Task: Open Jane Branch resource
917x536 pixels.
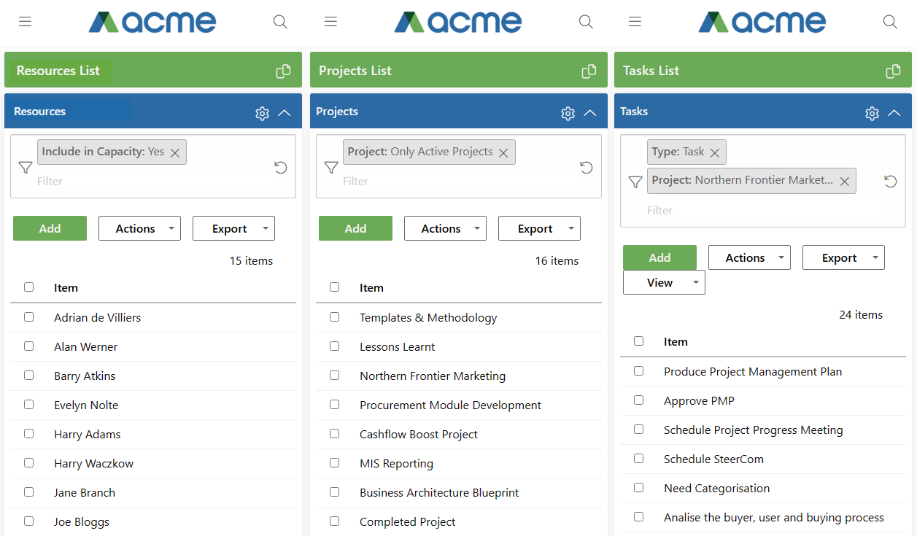Action: (x=85, y=492)
